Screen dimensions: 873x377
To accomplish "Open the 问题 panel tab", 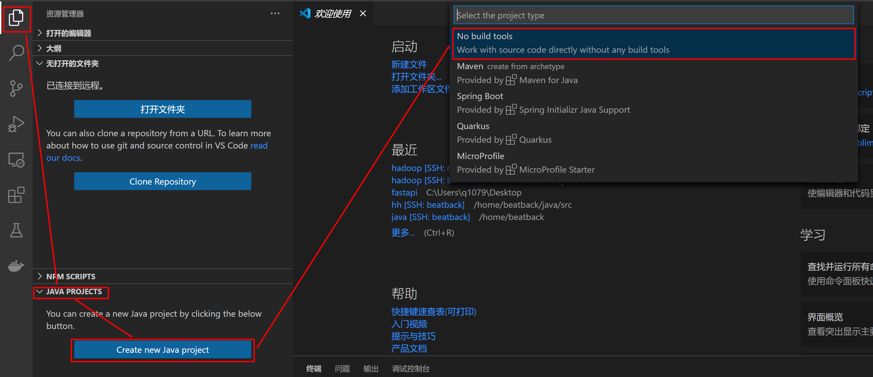I will (342, 368).
